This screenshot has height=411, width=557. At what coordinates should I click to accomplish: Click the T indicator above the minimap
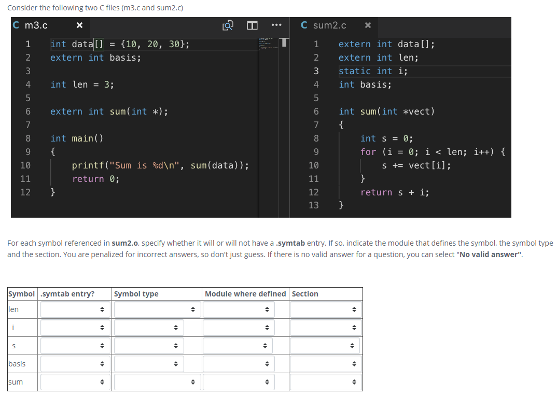coord(283,42)
